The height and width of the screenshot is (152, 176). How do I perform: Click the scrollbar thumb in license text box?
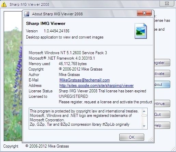[144, 116]
